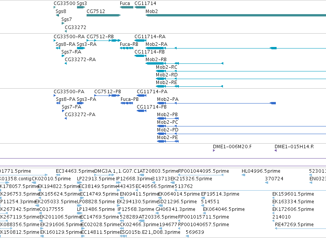
Task: Click the CG33272 gene label
Action: pos(75,28)
